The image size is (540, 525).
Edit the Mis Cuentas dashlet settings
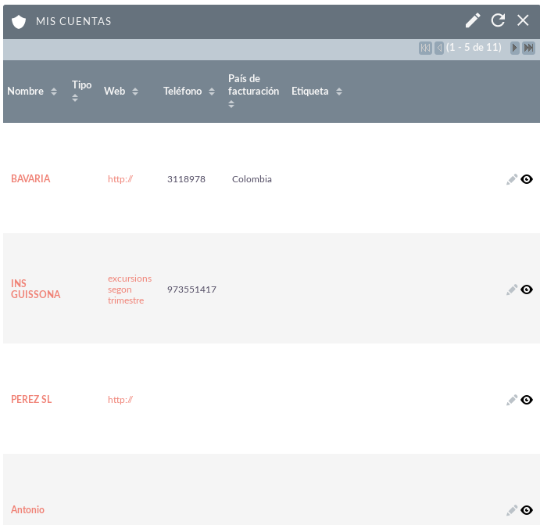click(x=473, y=20)
